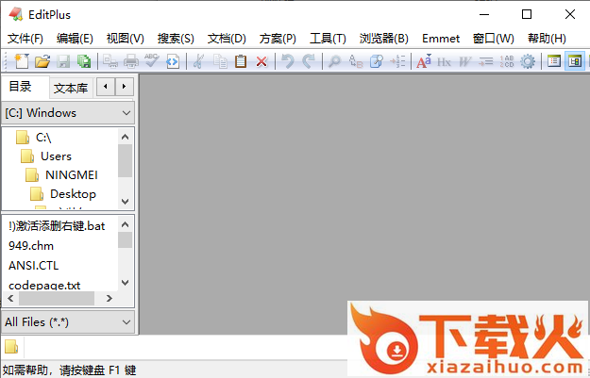The height and width of the screenshot is (378, 590).
Task: Open preferences gear icon
Action: [528, 61]
